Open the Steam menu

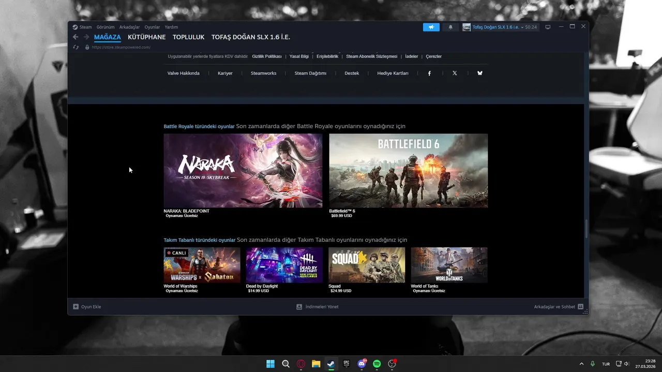tap(85, 27)
